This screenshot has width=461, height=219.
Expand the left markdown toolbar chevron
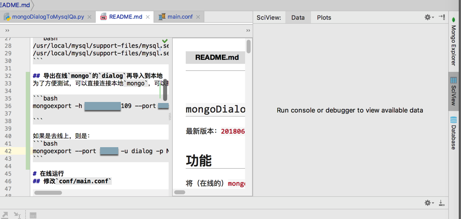click(7, 31)
